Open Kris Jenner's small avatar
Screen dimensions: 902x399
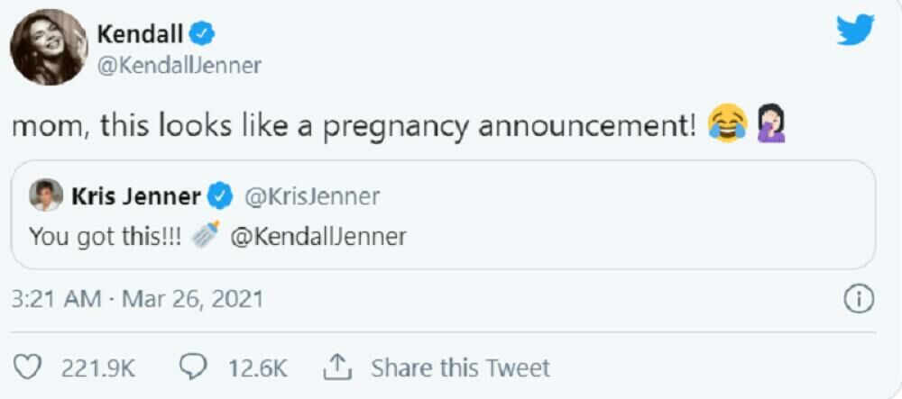[45, 195]
